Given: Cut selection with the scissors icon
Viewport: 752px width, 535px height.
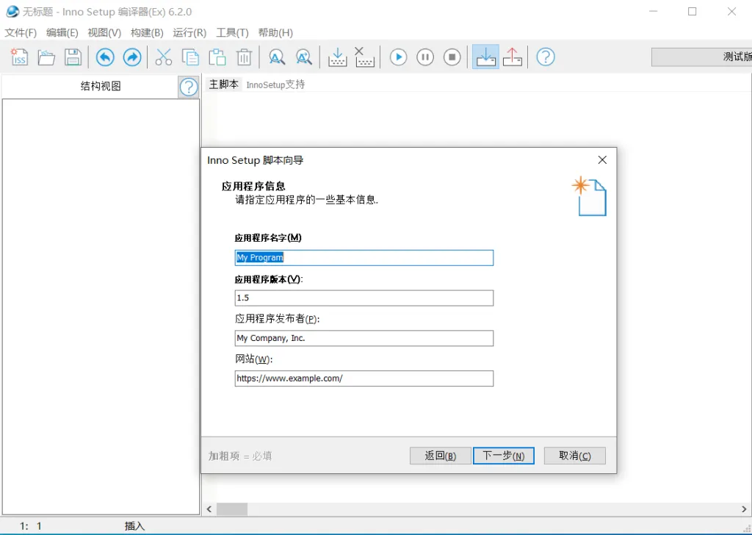Looking at the screenshot, I should coord(163,57).
